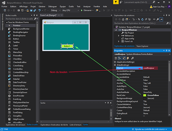Viewport: 172px width, 131px height.
Task: Click Ajouter au contrôle de code source
Action: pos(150,129)
